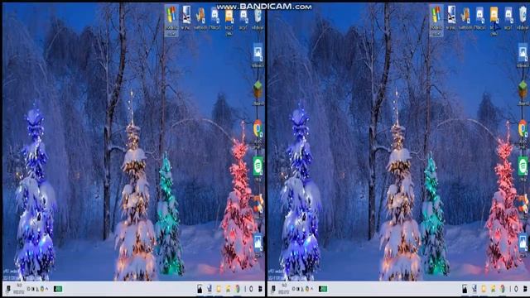Show hidden tray icons chevron, left desktop copy
Image resolution: width=530 pixels, height=298 pixels.
click(x=46, y=289)
